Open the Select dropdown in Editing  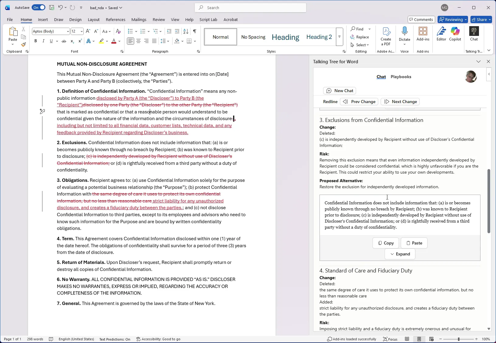coord(360,45)
